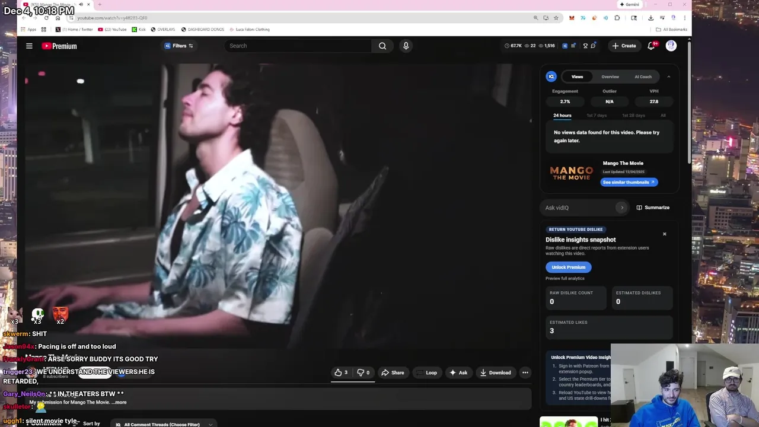Click the Share button under video

(393, 372)
